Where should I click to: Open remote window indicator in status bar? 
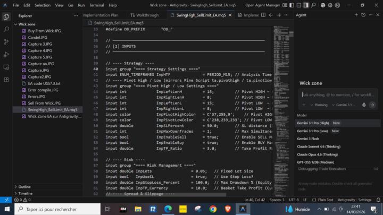6,200
